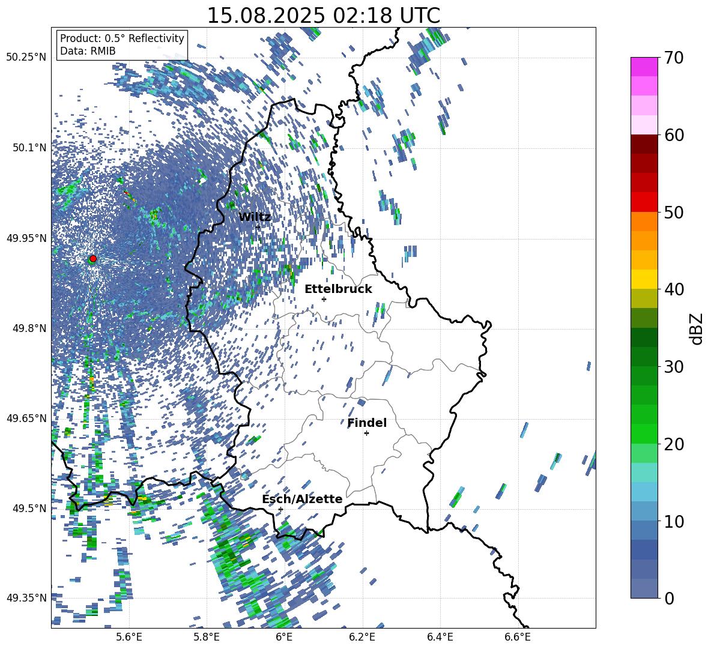The height and width of the screenshot is (649, 711).
Task: Click the Esch/Alzette city label
Action: pos(302,499)
